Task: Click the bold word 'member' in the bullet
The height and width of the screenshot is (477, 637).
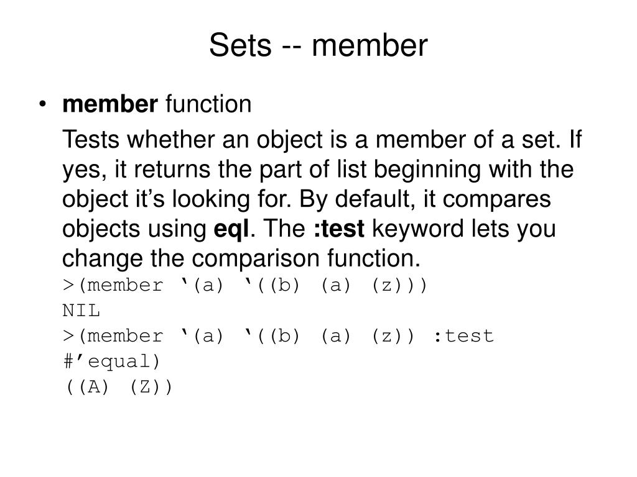Action: pyautogui.click(x=109, y=104)
